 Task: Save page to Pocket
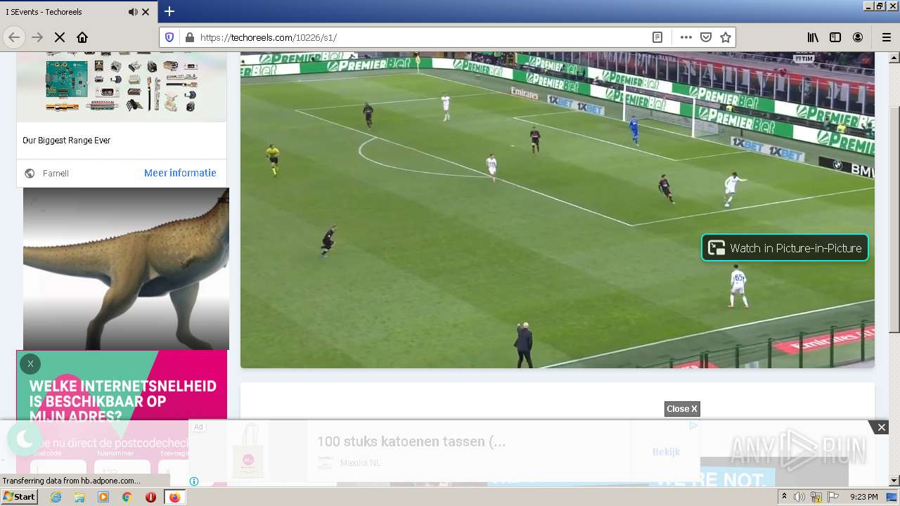tap(706, 37)
